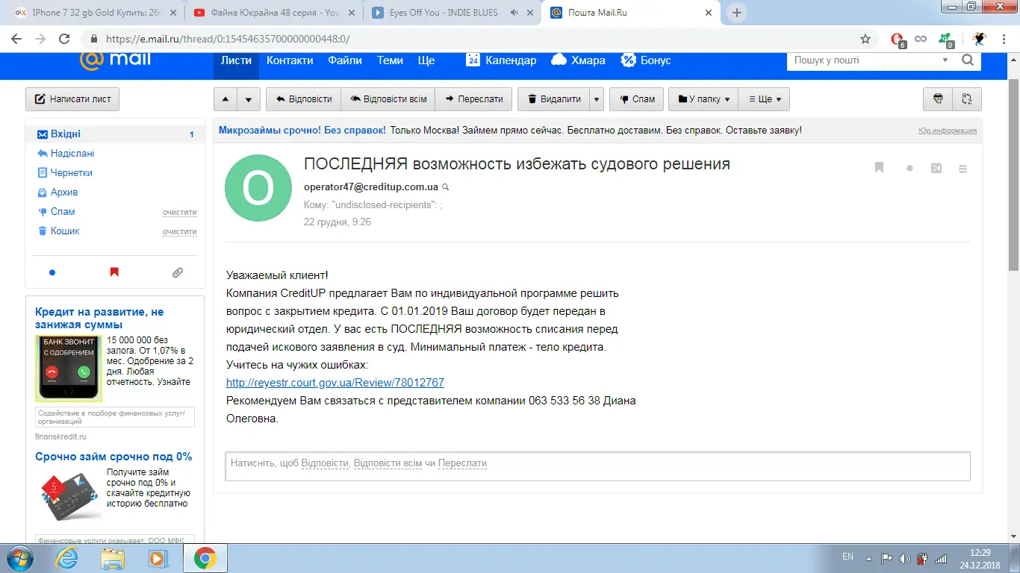
Task: Open the Ще dropdown in mail toolbar
Action: tap(764, 99)
